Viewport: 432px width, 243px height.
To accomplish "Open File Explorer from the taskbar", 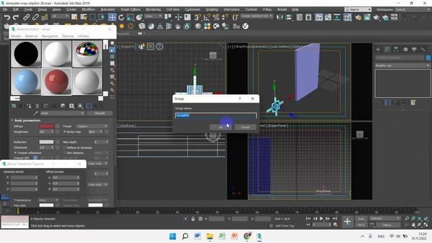I will (x=210, y=236).
